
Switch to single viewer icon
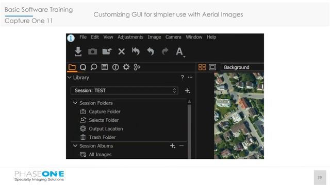point(212,67)
